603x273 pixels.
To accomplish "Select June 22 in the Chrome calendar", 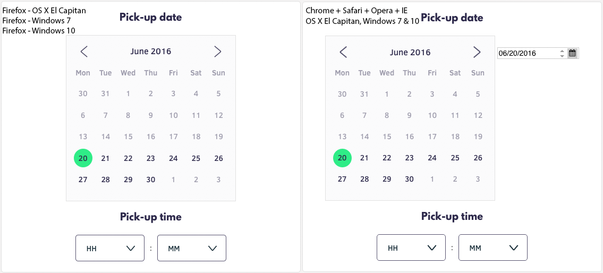I will point(387,158).
